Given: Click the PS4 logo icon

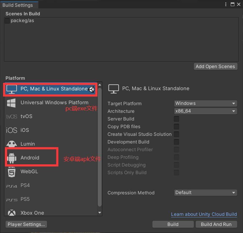Looking at the screenshot, I should point(12,186).
